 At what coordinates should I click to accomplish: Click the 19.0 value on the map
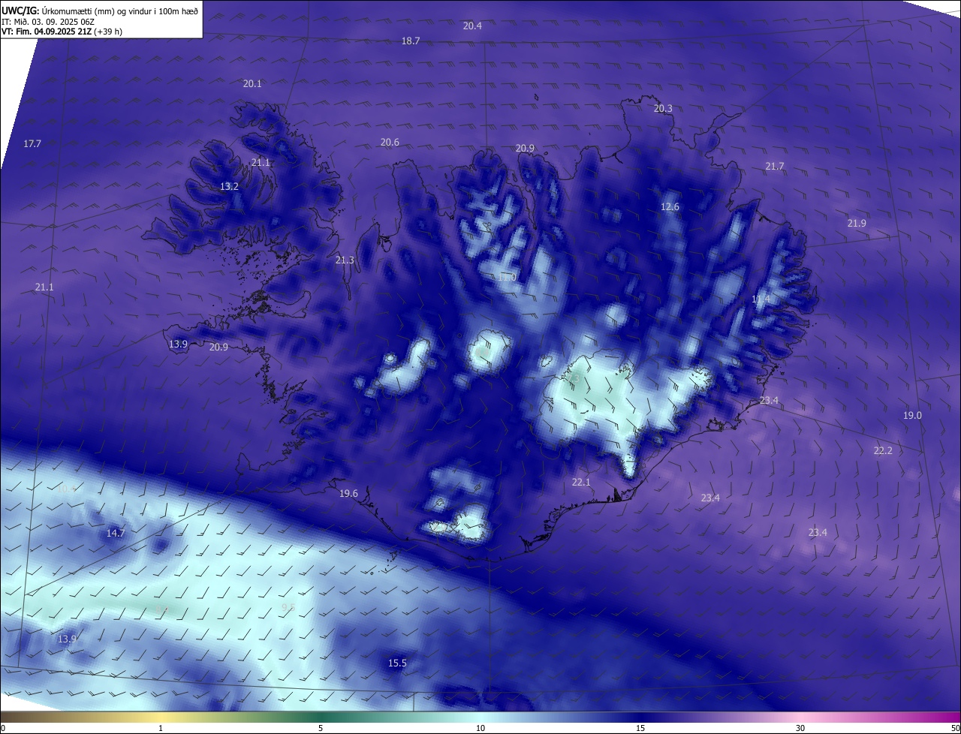912,416
